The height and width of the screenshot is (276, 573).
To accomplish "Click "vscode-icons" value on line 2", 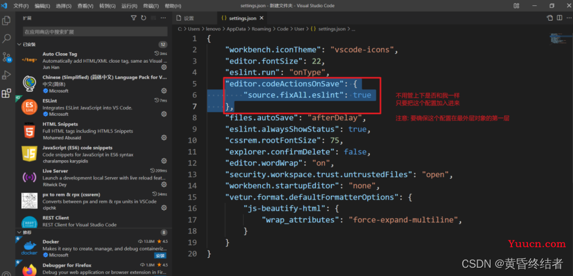I will [362, 50].
